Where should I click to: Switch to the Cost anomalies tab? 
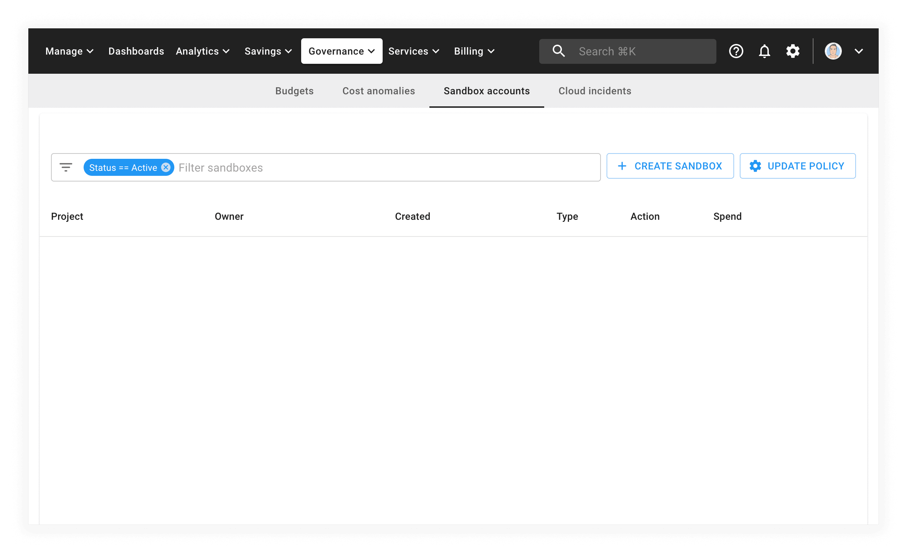378,91
